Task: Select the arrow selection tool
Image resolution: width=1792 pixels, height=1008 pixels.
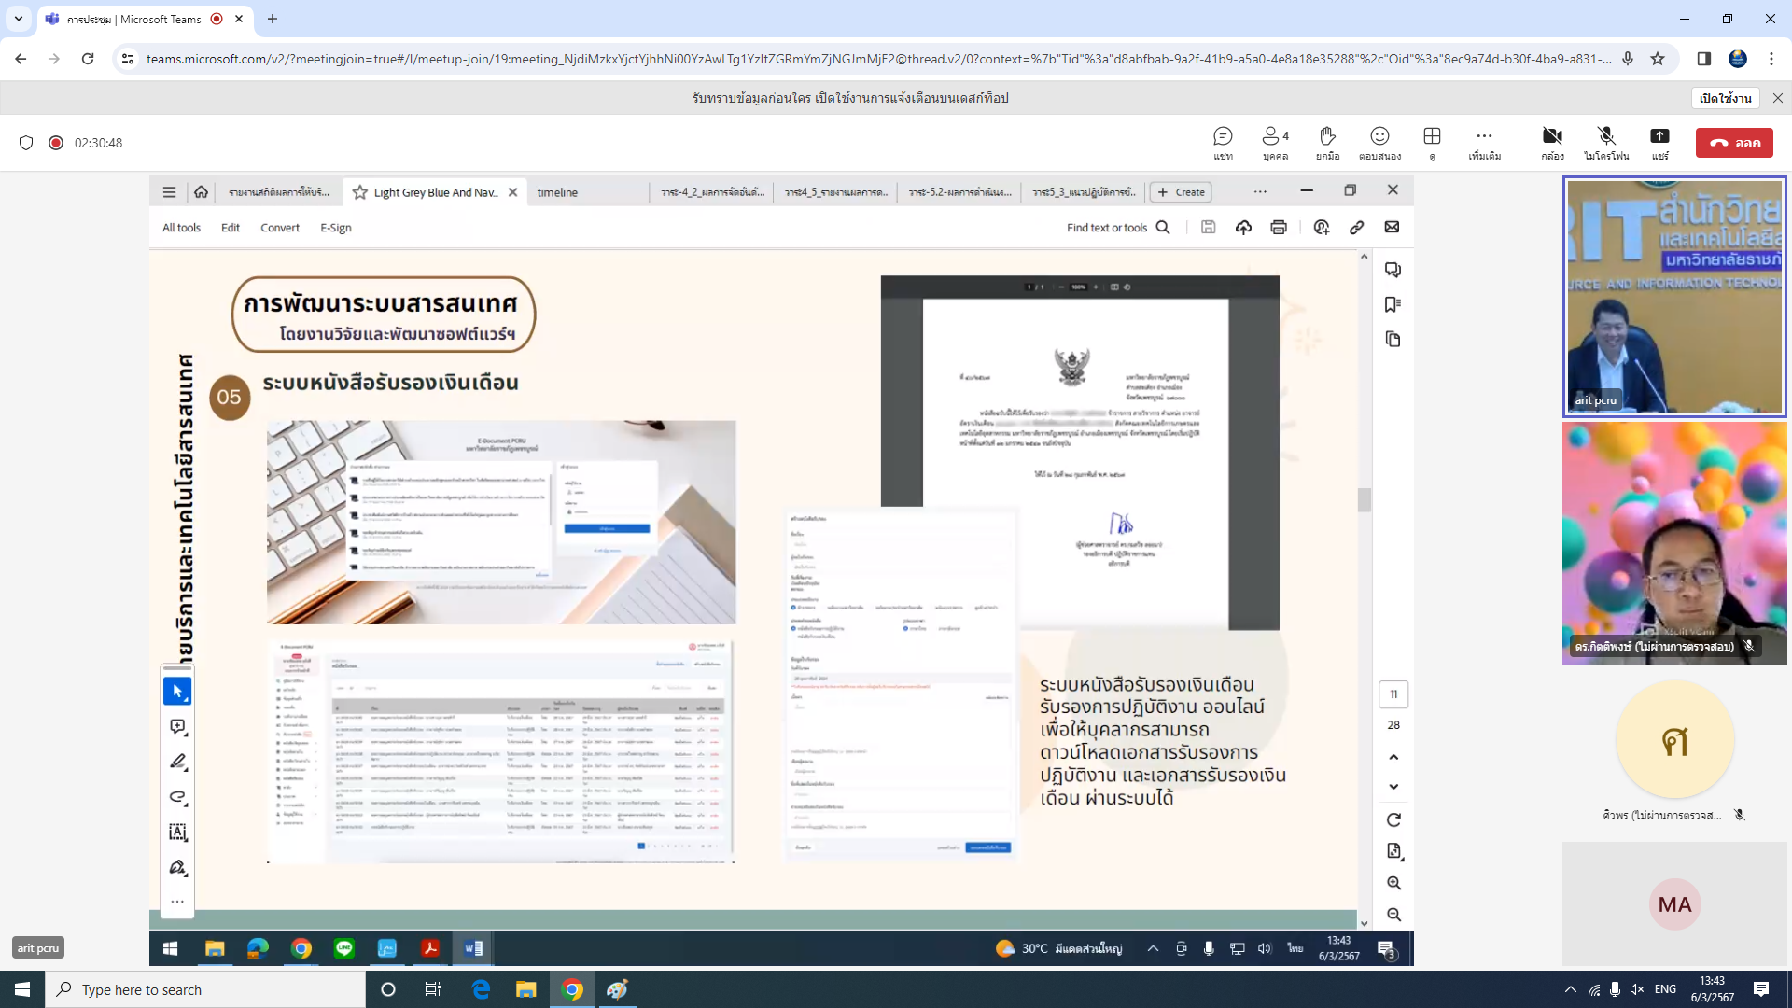Action: pos(177,692)
